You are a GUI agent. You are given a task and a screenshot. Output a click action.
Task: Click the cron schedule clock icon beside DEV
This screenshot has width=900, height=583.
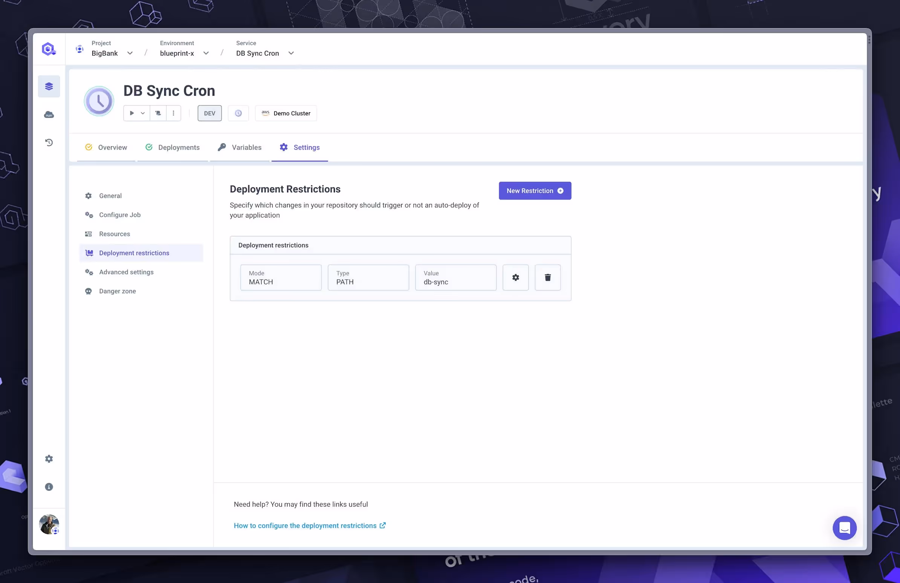click(238, 113)
